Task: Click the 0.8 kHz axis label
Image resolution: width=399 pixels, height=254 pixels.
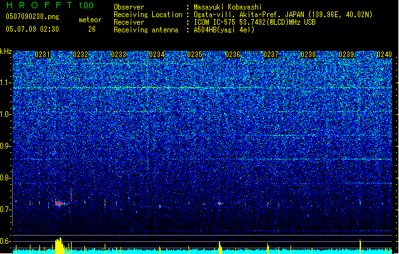Action: [6, 178]
